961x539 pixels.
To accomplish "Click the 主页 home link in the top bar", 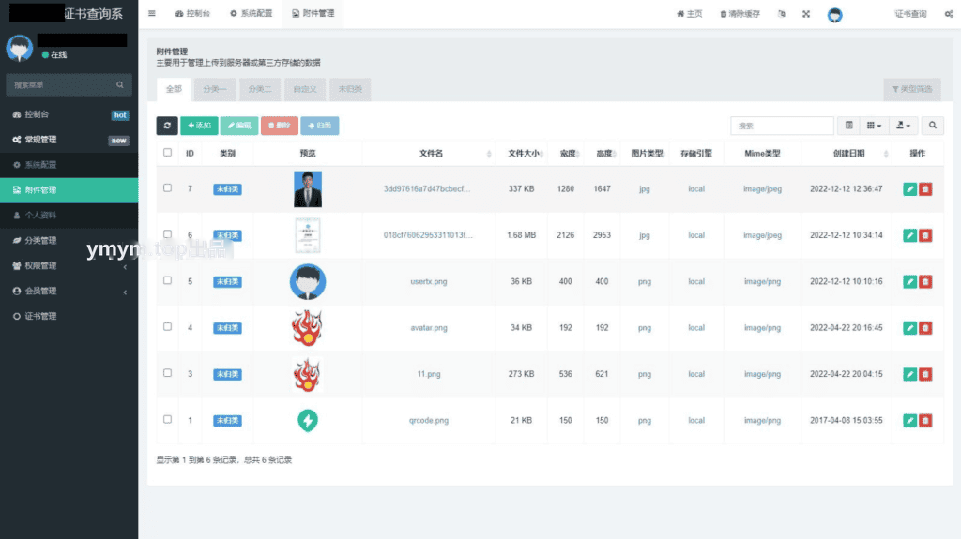I will 690,14.
